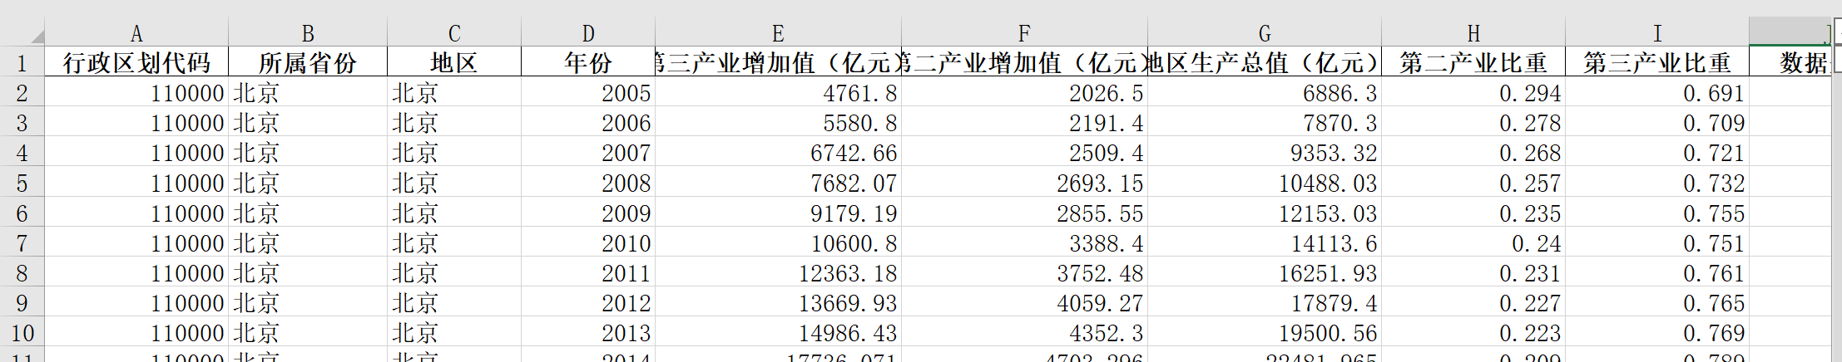Image resolution: width=1842 pixels, height=362 pixels.
Task: Select the cell with year 2013
Action: pos(588,333)
